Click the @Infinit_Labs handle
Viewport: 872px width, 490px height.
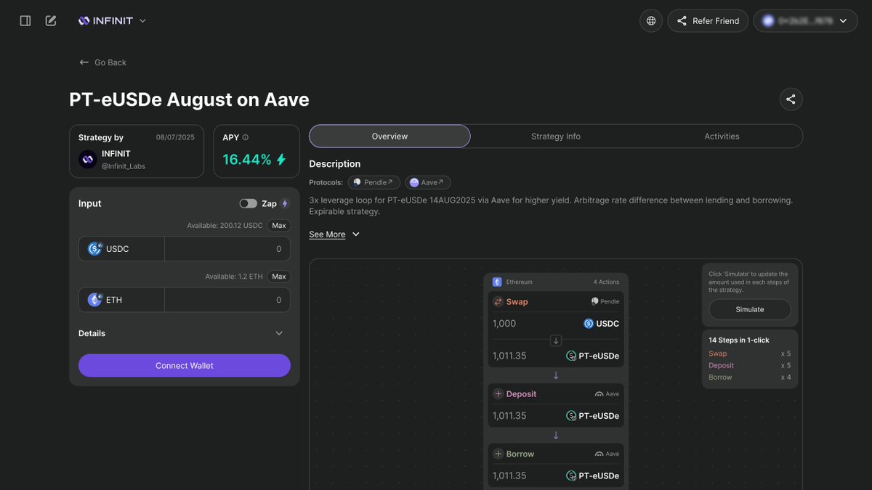click(x=123, y=166)
